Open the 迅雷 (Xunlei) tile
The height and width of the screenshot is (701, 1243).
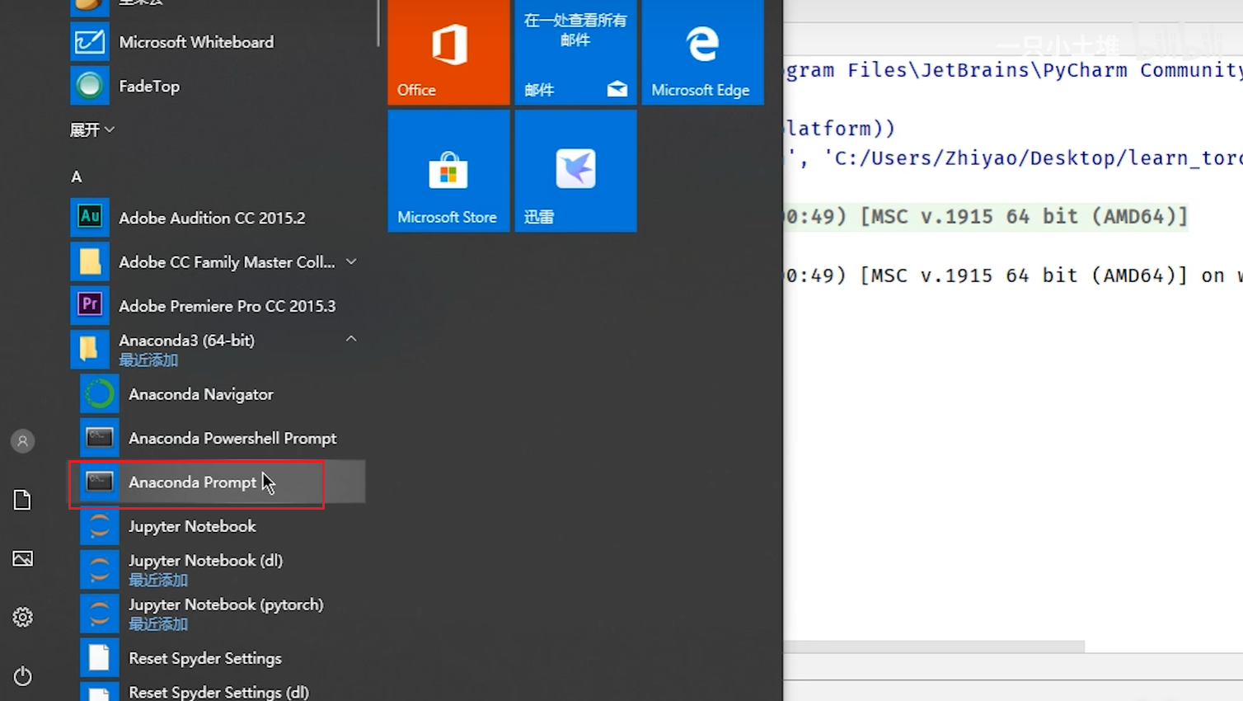point(575,171)
